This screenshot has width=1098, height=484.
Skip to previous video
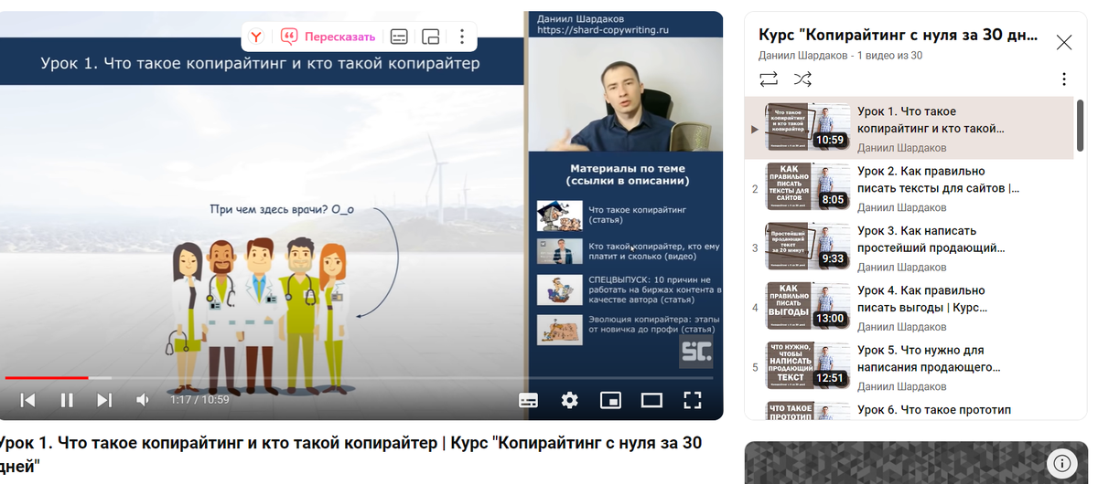(28, 400)
